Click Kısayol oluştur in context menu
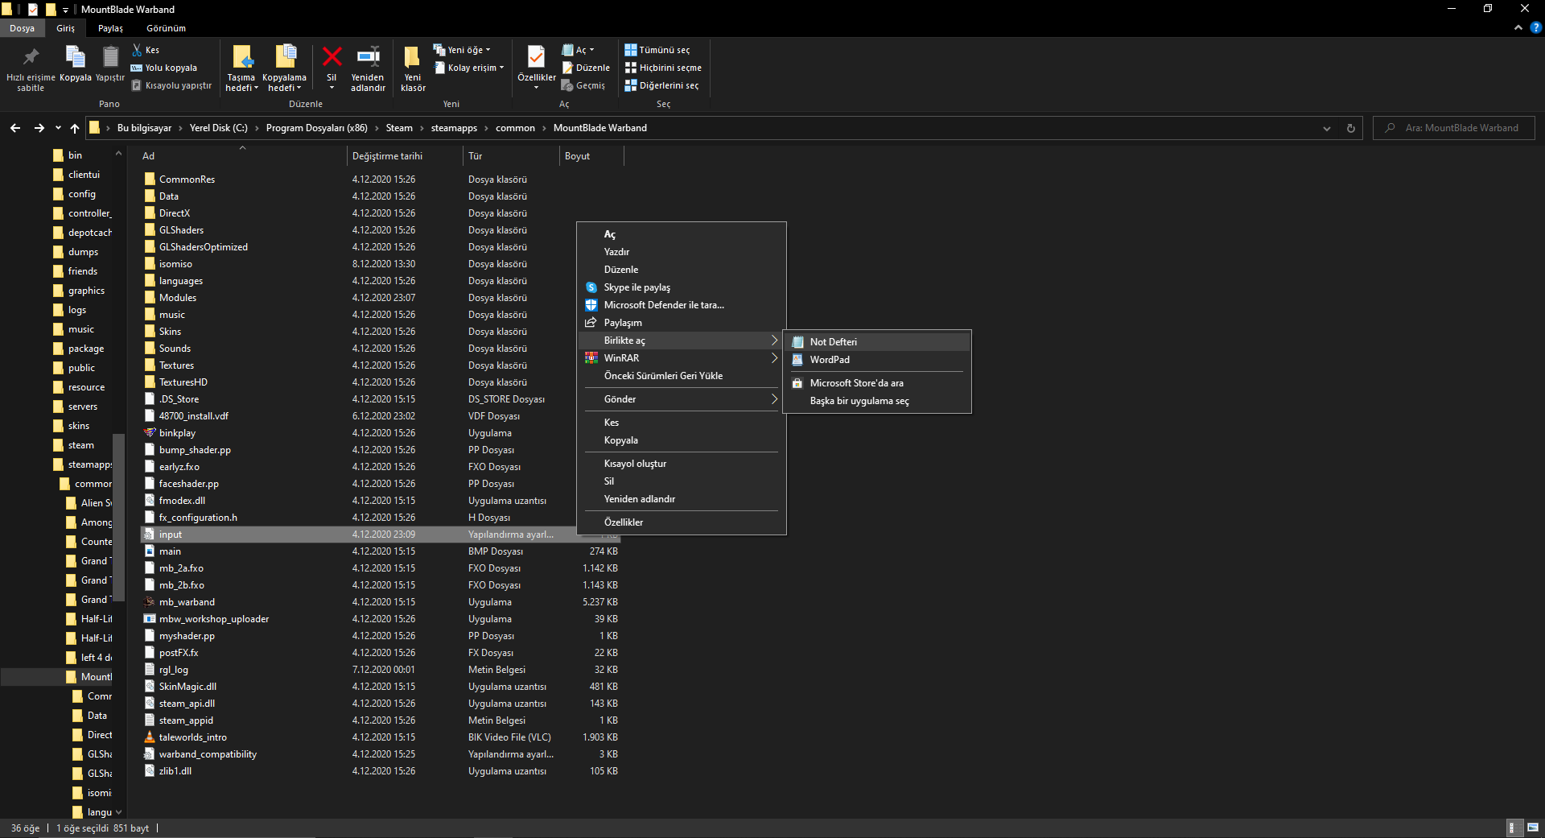 [x=682, y=464]
